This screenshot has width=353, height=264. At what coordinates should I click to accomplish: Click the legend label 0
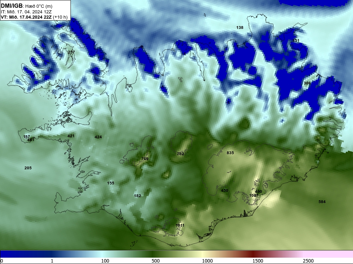click(2, 260)
